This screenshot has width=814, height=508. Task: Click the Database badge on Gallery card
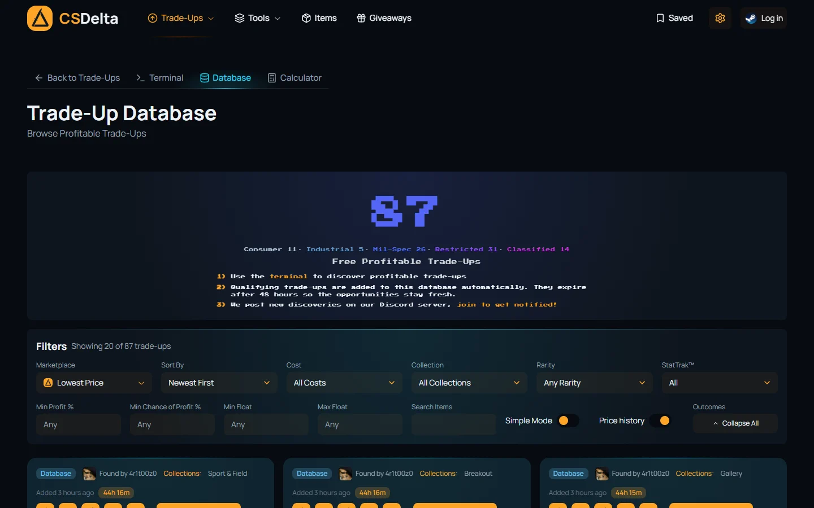coord(568,474)
